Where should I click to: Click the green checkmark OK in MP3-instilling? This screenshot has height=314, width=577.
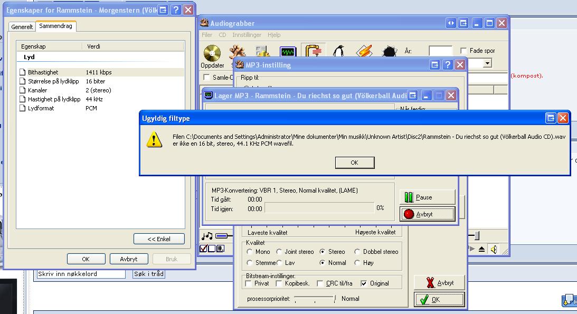click(439, 300)
